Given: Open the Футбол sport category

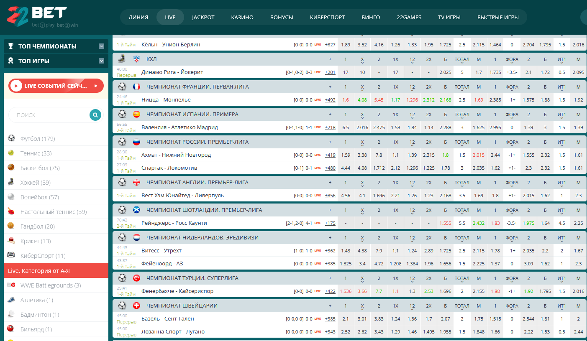Looking at the screenshot, I should pos(38,139).
